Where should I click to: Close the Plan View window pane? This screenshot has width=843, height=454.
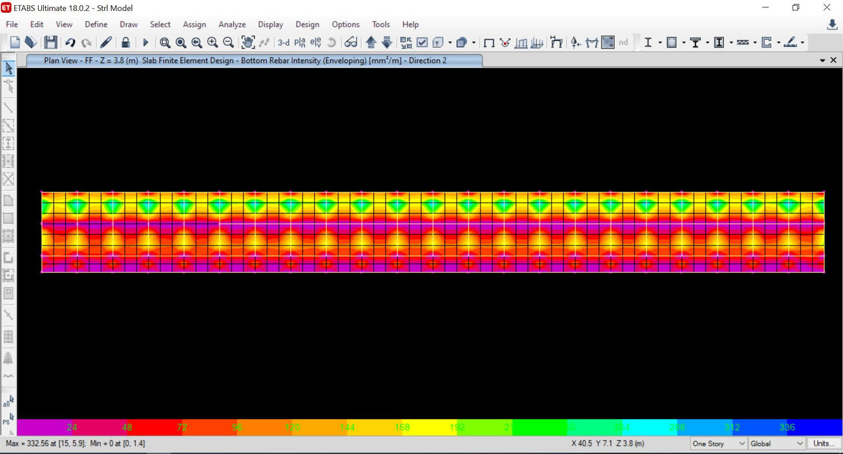coord(833,60)
